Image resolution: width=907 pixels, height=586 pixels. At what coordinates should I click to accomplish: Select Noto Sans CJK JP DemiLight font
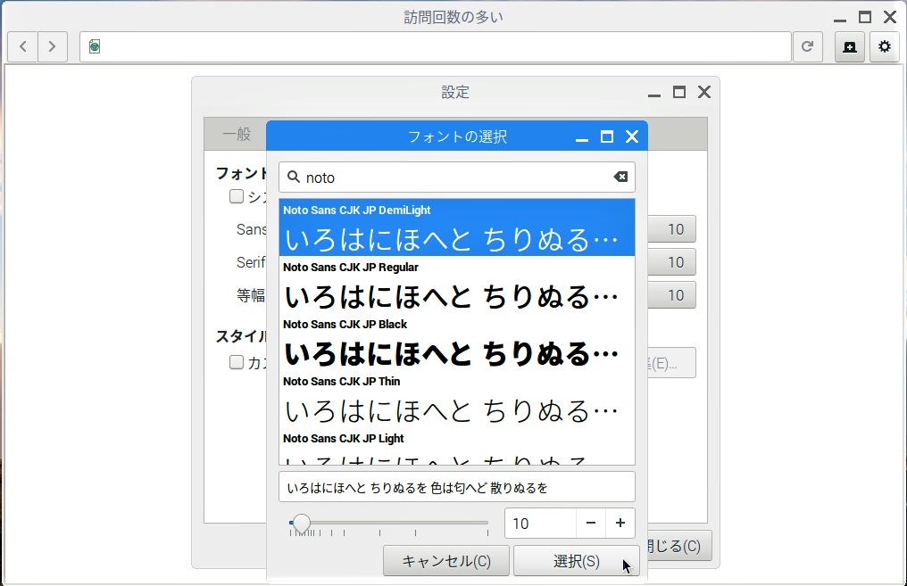pos(457,227)
